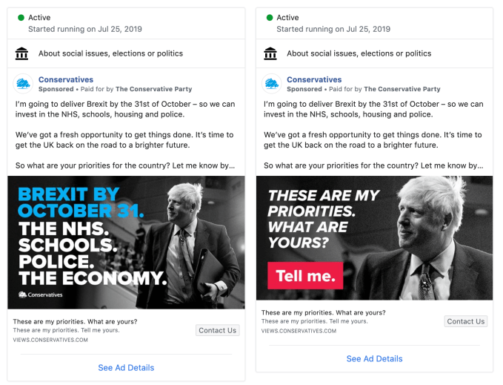Click the right ad's Conservatives logo avatar
This screenshot has height=385, width=503.
coord(271,84)
